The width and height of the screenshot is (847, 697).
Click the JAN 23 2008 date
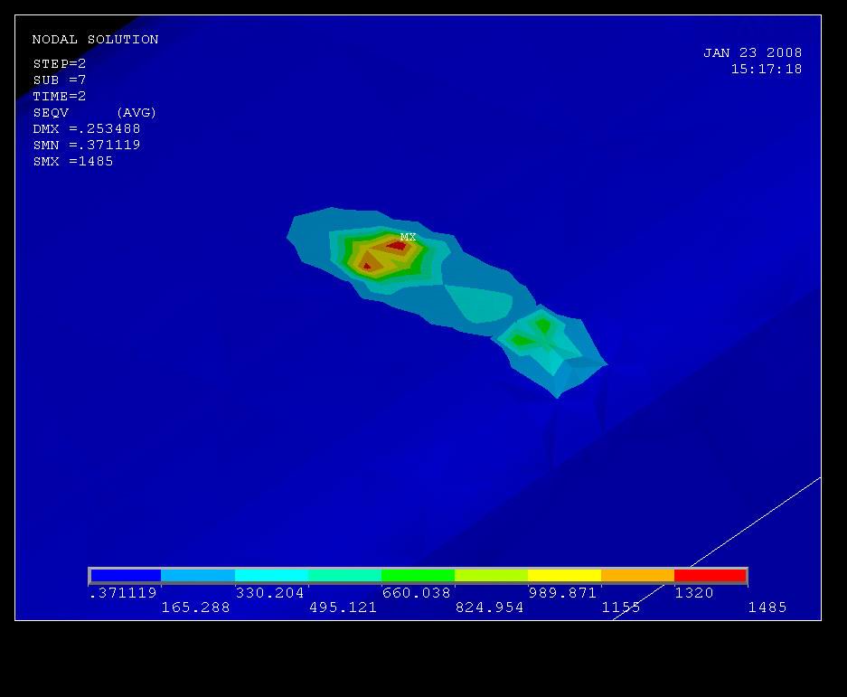pyautogui.click(x=752, y=53)
